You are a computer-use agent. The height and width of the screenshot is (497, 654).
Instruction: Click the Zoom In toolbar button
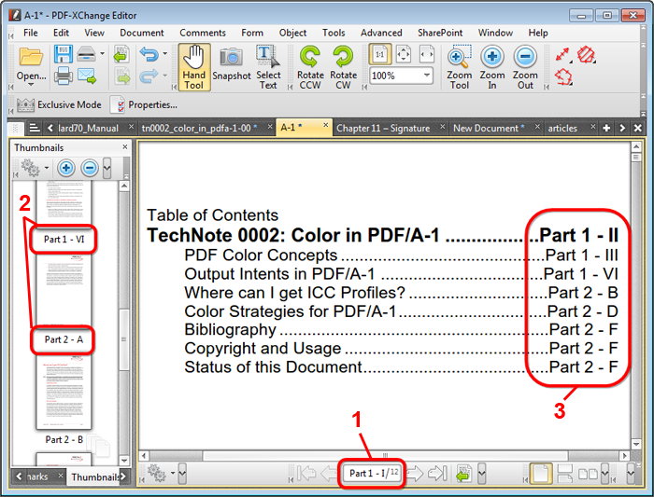click(492, 66)
